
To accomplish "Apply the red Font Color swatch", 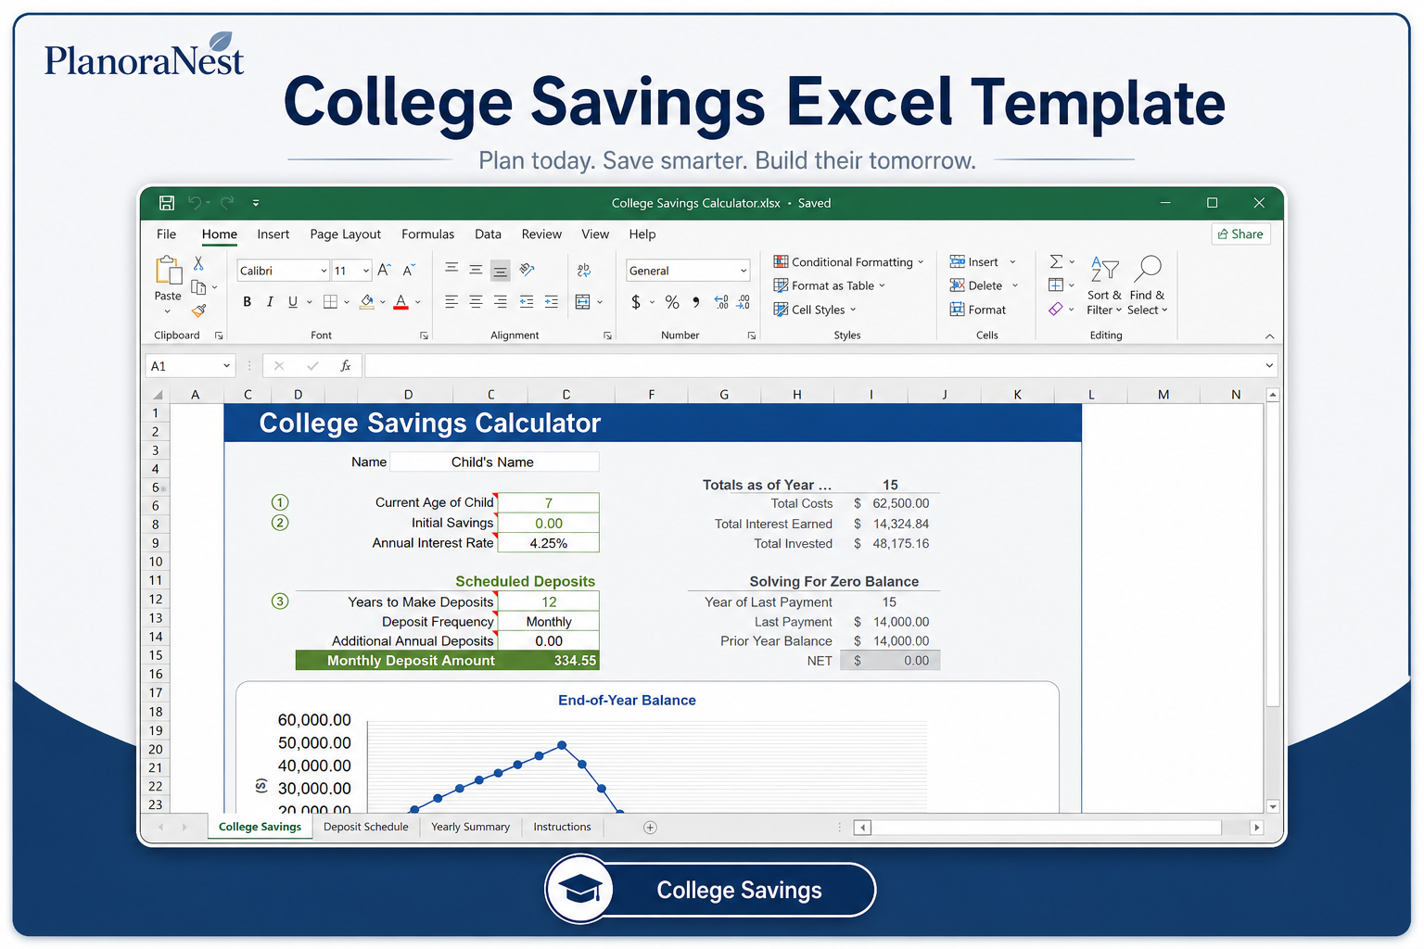I will click(x=401, y=301).
